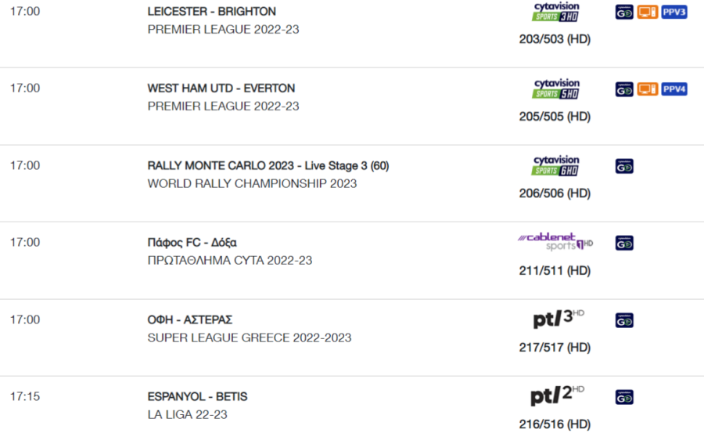Click the orange TV icon for Leicester - Brighton
704x444 pixels.
(x=648, y=12)
